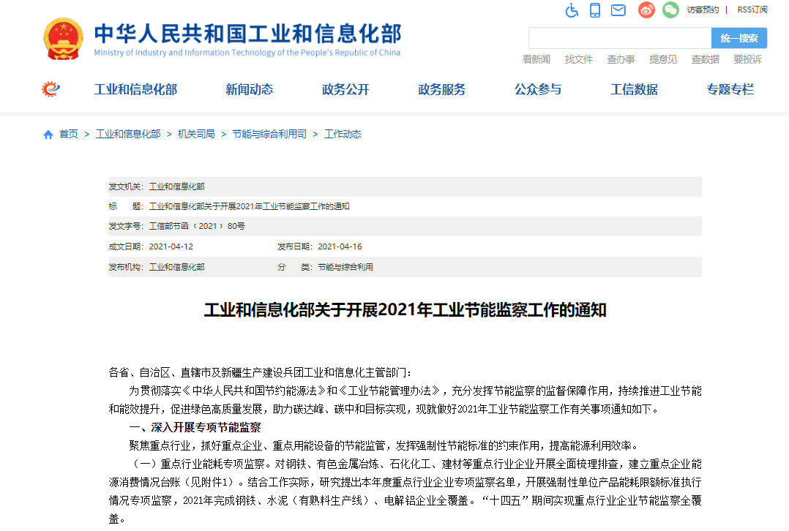The height and width of the screenshot is (531, 789).
Task: Select 提意见 quick link
Action: tap(663, 59)
